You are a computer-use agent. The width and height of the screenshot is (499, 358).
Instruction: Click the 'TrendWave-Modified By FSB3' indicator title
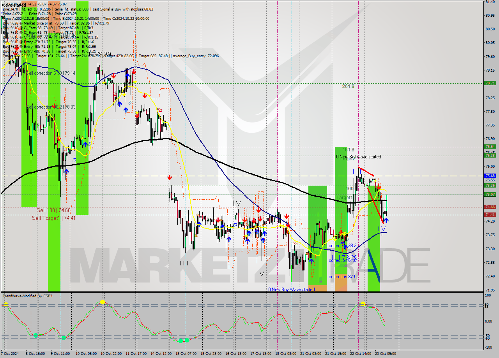click(28, 296)
